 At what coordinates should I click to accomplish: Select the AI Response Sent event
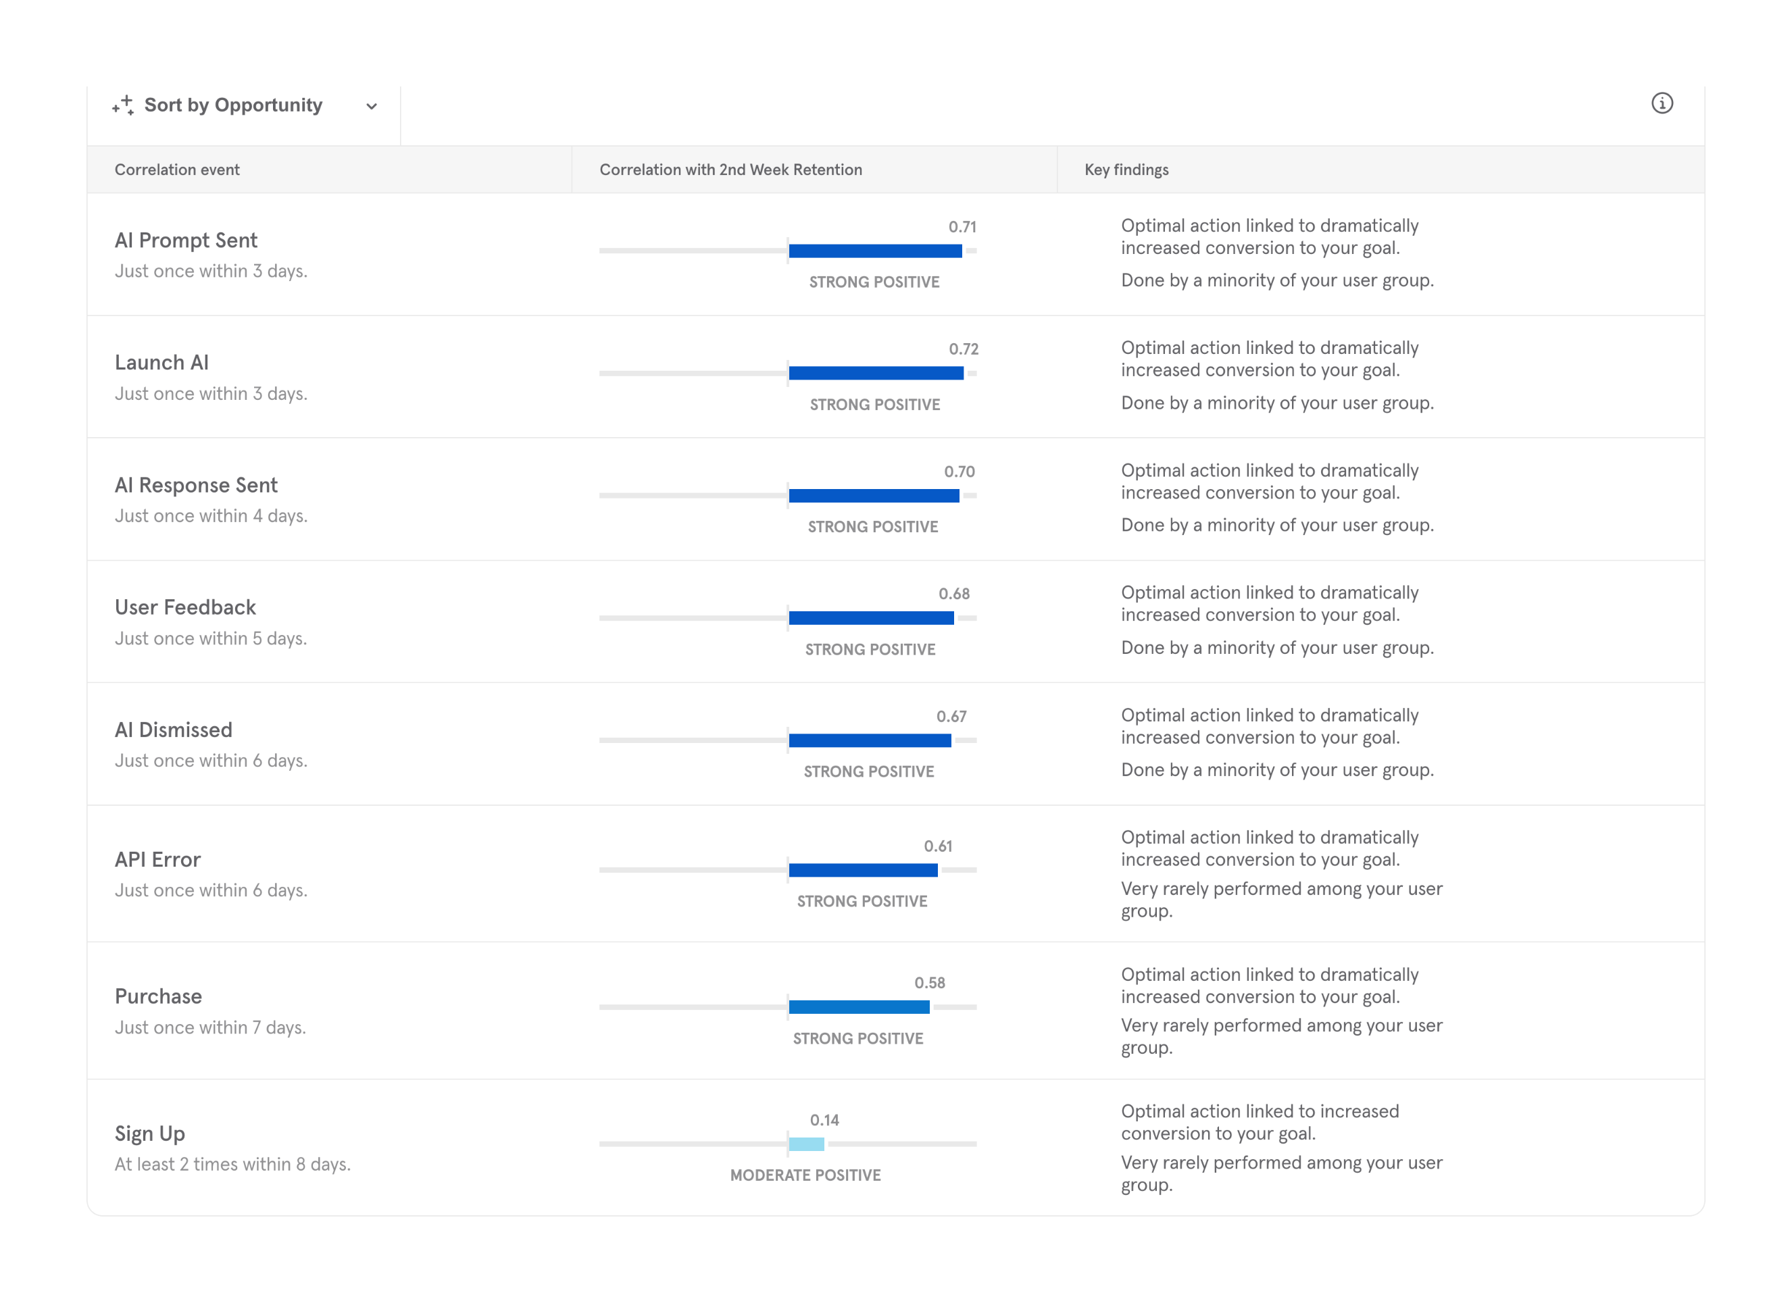(196, 485)
